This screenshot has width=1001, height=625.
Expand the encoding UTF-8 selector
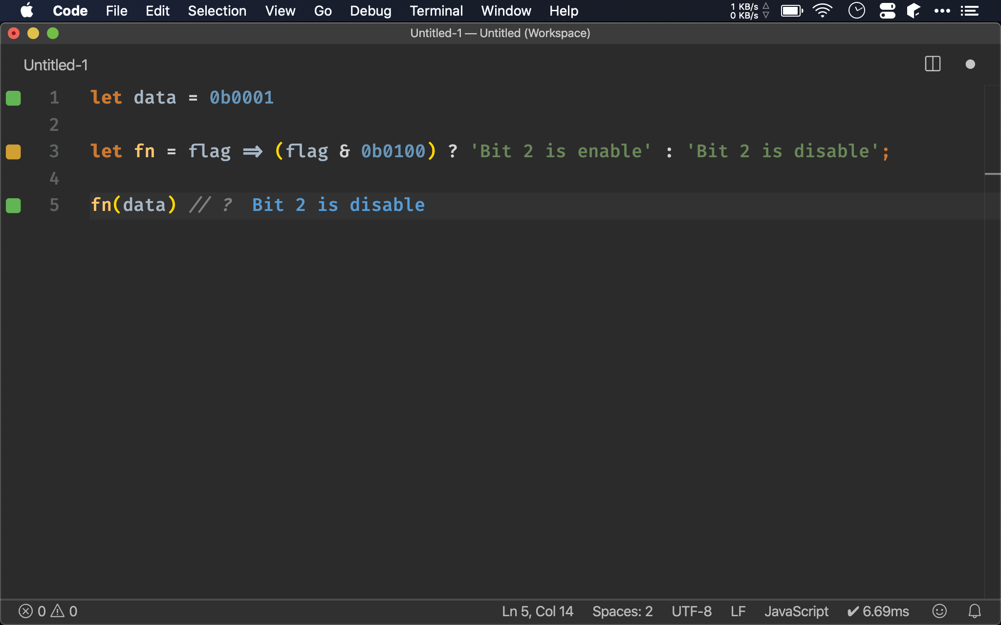(x=691, y=610)
